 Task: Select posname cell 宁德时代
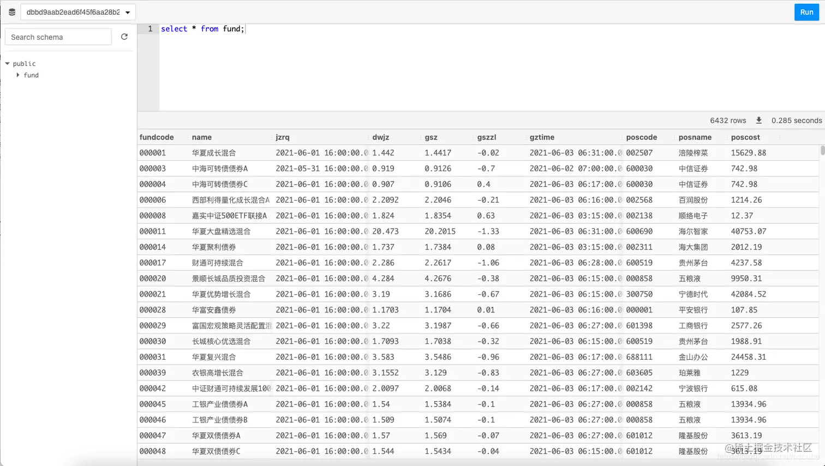[693, 294]
